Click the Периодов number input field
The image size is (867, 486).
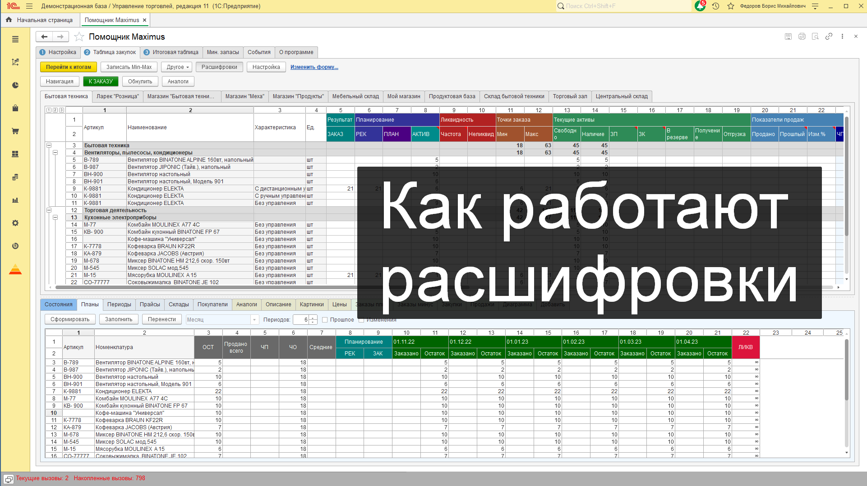[301, 320]
